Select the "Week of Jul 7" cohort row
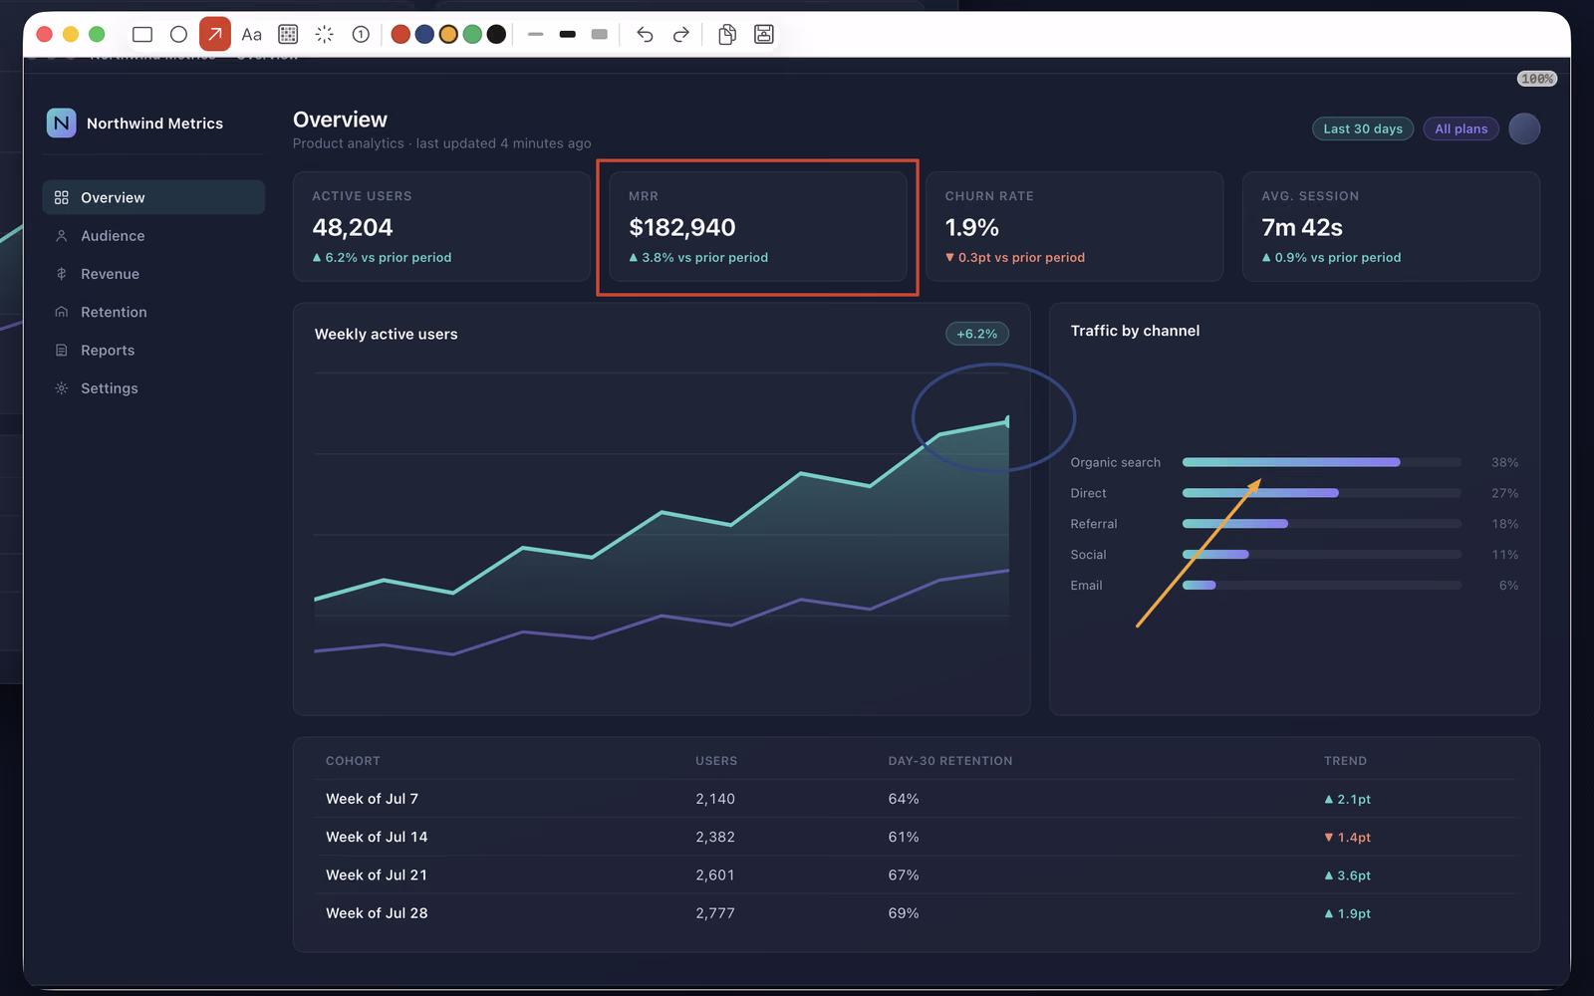Image resolution: width=1594 pixels, height=996 pixels. (x=917, y=799)
